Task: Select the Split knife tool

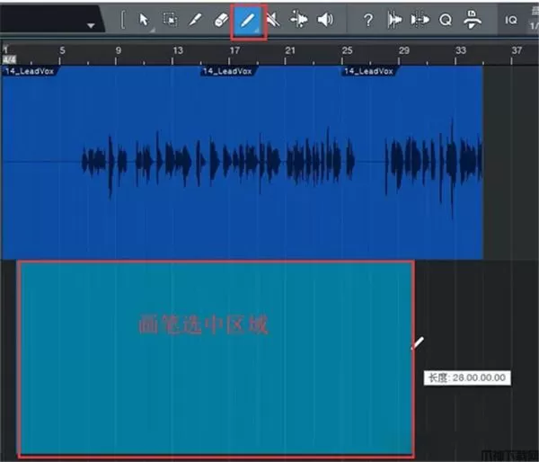Action: [195, 20]
